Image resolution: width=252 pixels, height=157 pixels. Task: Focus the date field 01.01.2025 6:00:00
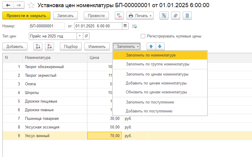(x=98, y=26)
